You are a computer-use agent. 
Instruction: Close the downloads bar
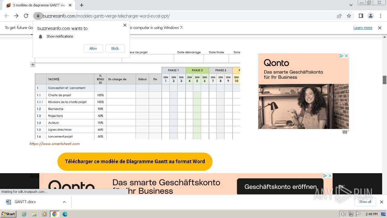click(381, 202)
